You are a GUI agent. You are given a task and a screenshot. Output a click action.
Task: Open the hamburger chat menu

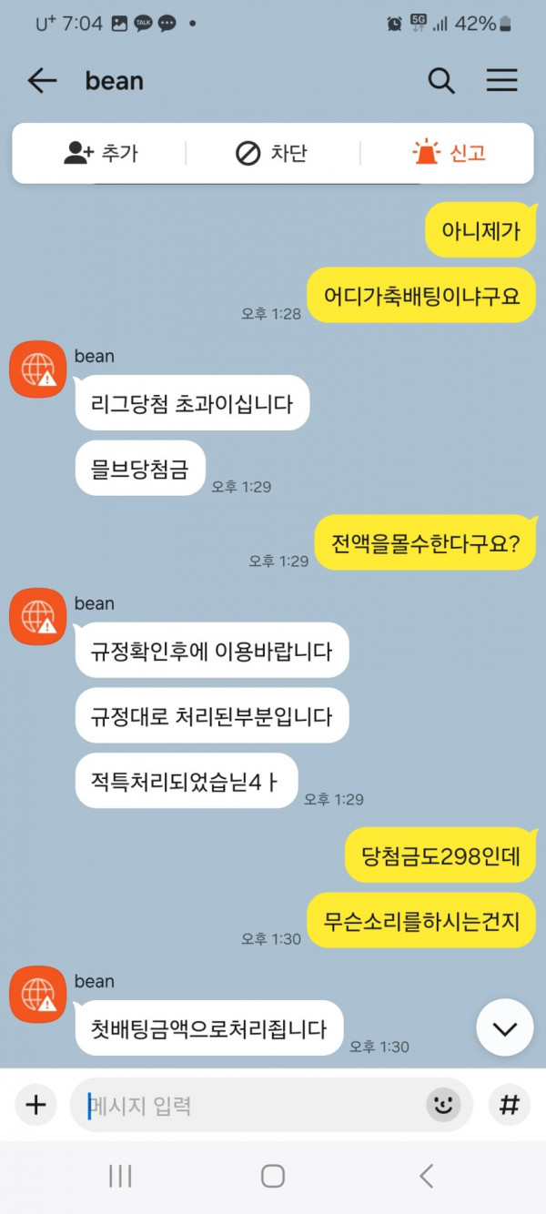click(x=501, y=81)
